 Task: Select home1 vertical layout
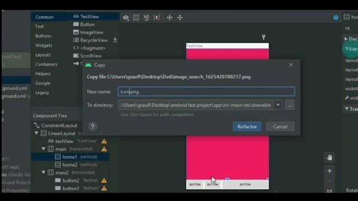[70, 157]
